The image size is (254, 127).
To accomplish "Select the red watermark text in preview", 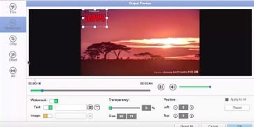I will [95, 18].
